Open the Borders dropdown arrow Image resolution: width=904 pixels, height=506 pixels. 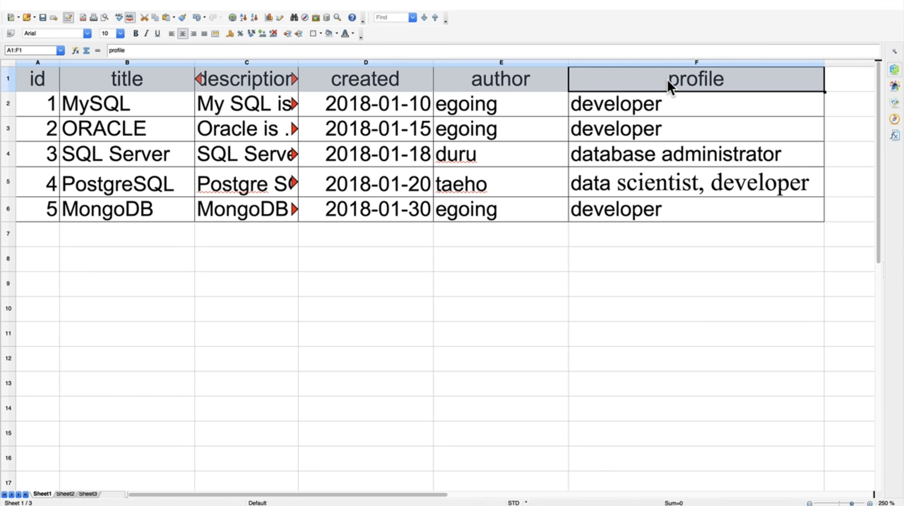click(x=320, y=33)
